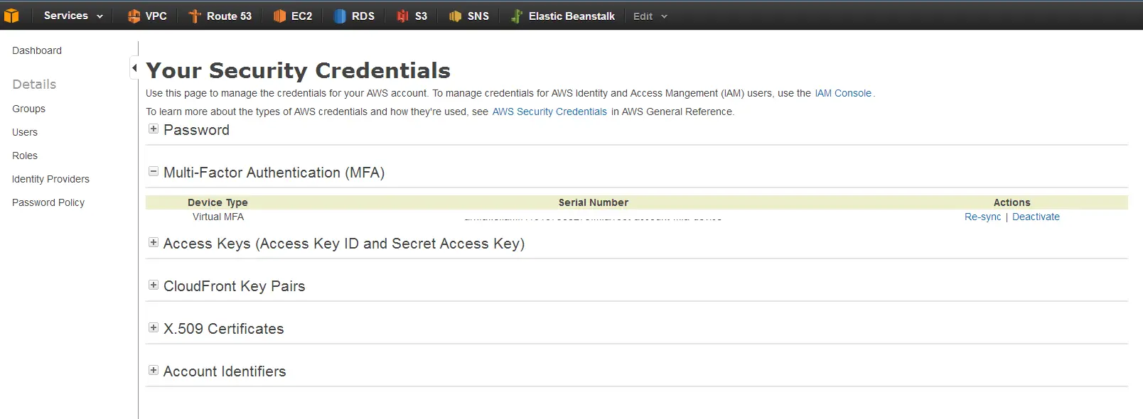Expand the X.509 Certificates section

tap(153, 327)
